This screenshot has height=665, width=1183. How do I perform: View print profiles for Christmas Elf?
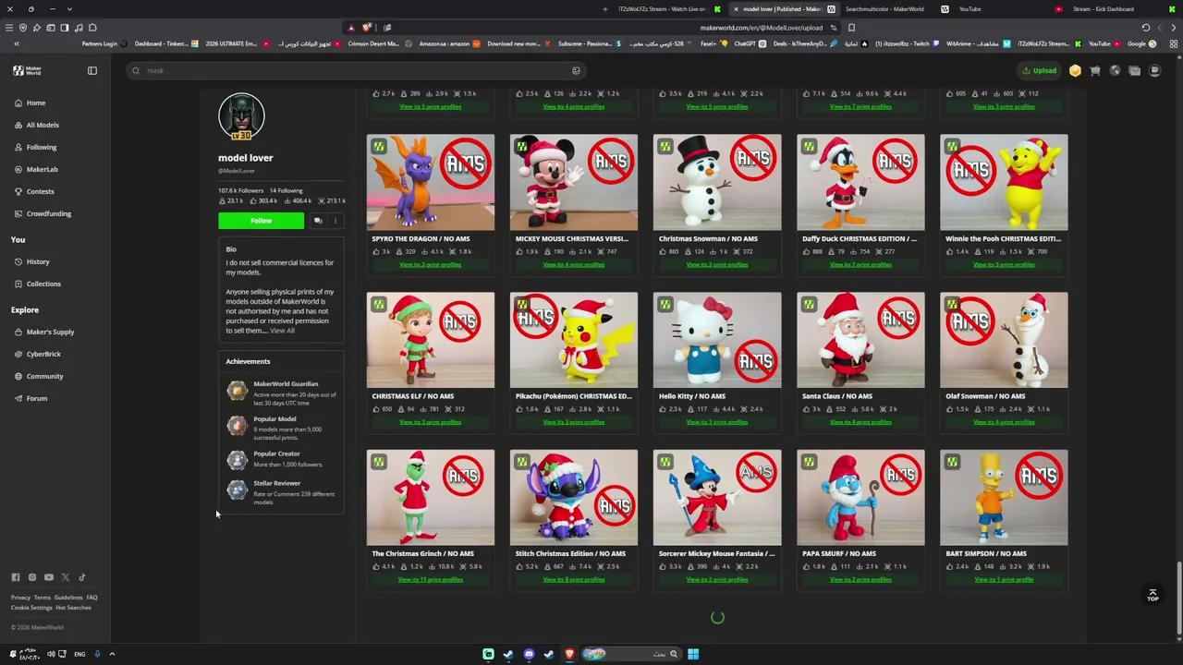(430, 422)
